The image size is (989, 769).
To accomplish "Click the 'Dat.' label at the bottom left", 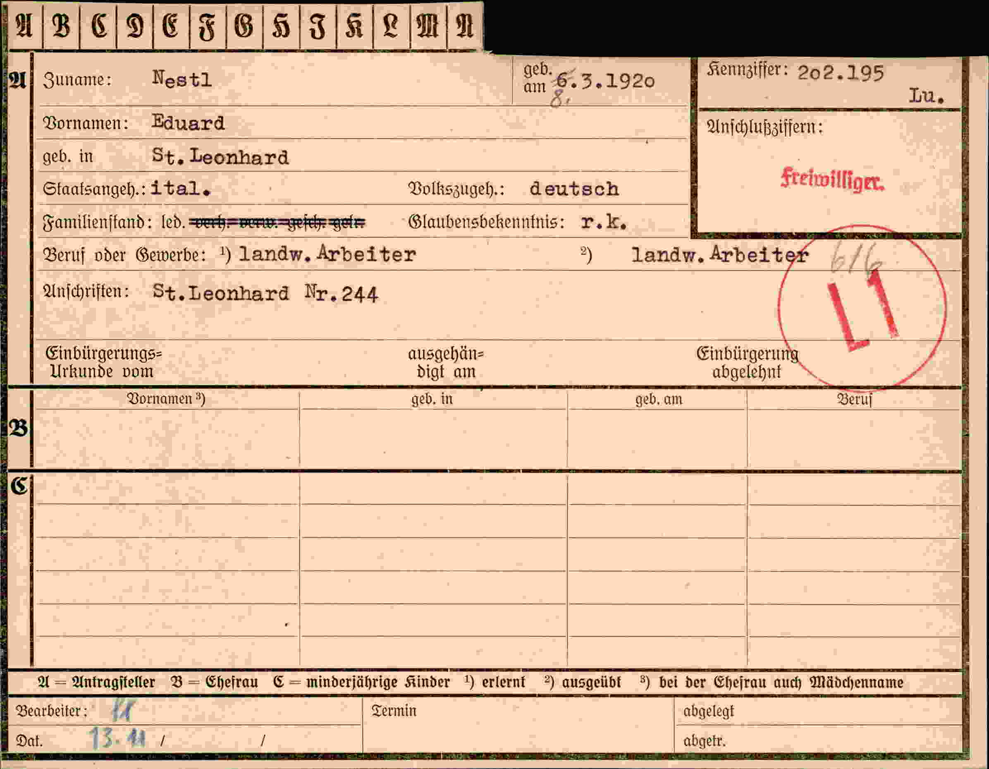I will coord(29,741).
